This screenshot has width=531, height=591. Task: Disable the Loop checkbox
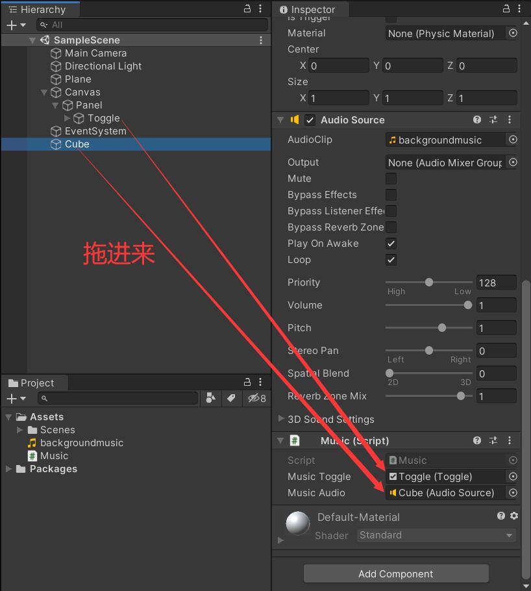tap(391, 260)
